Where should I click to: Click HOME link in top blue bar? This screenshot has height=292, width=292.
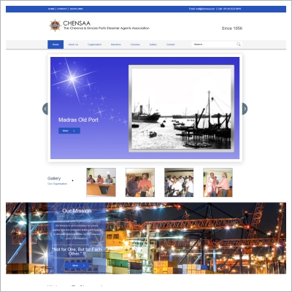click(x=51, y=9)
